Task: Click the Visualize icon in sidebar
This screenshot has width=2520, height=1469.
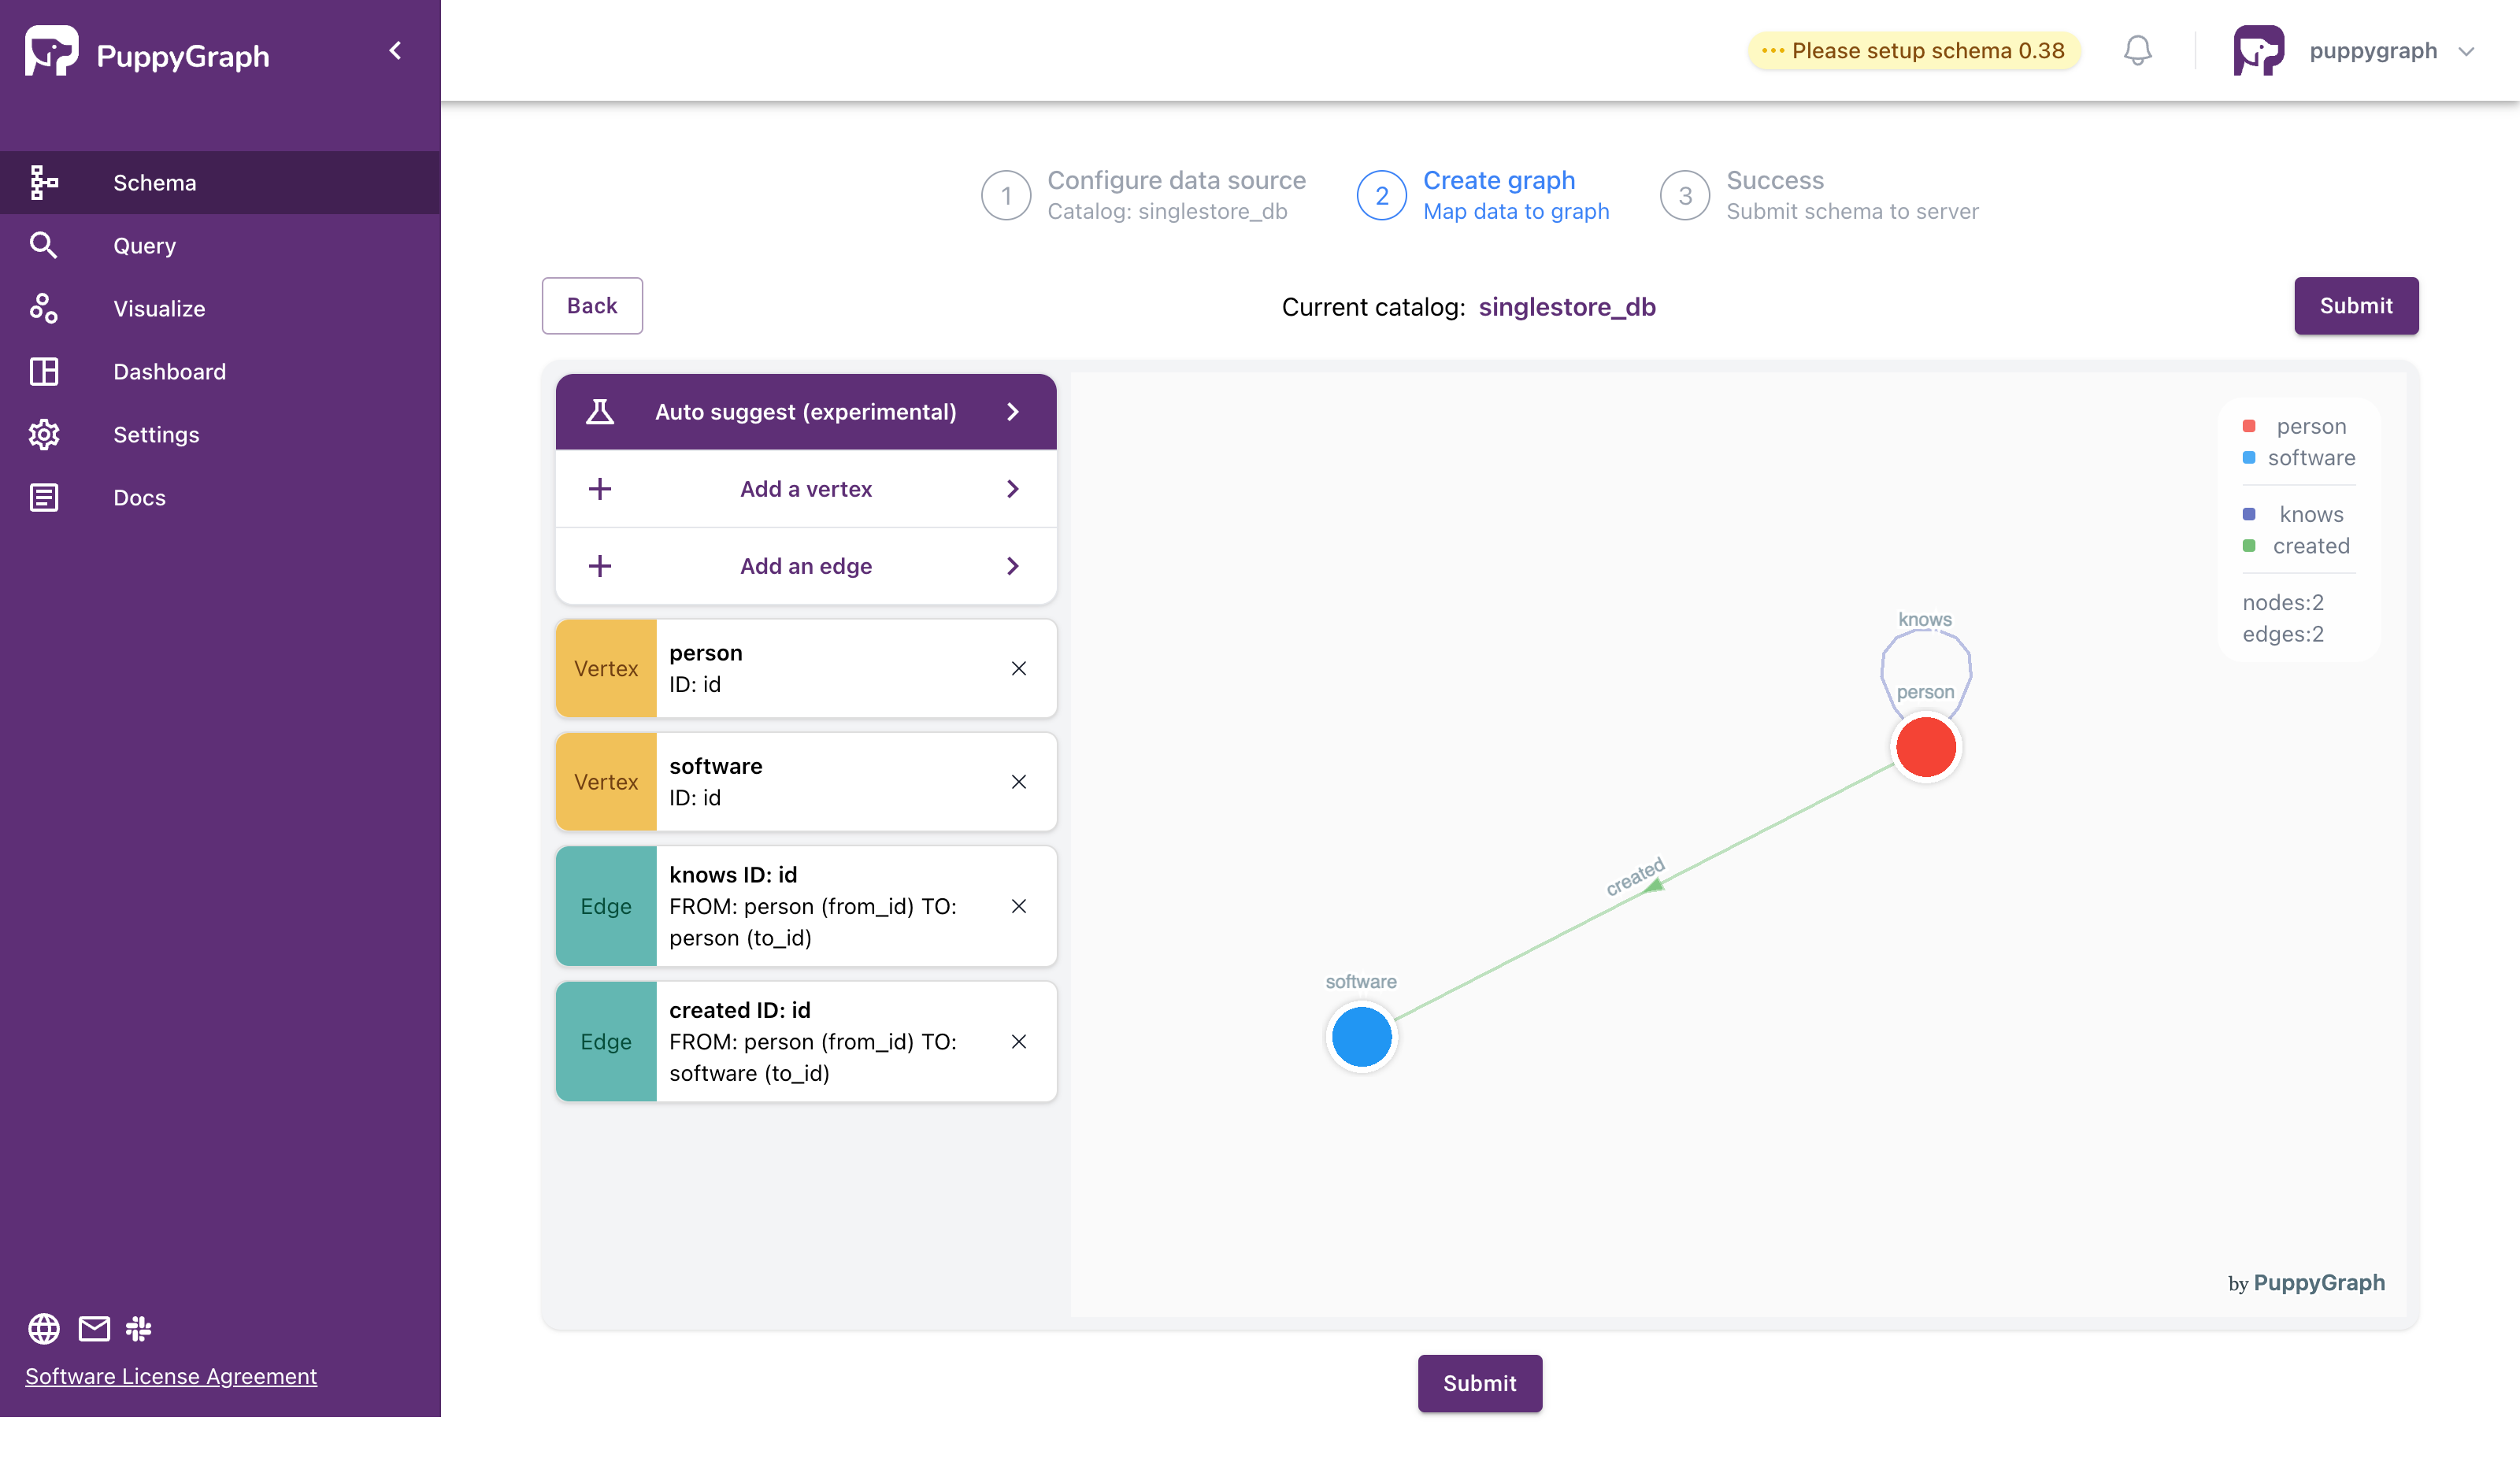Action: [x=44, y=308]
